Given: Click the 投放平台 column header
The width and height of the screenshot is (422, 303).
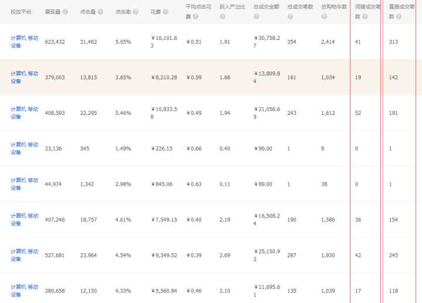Looking at the screenshot, I should pos(21,12).
